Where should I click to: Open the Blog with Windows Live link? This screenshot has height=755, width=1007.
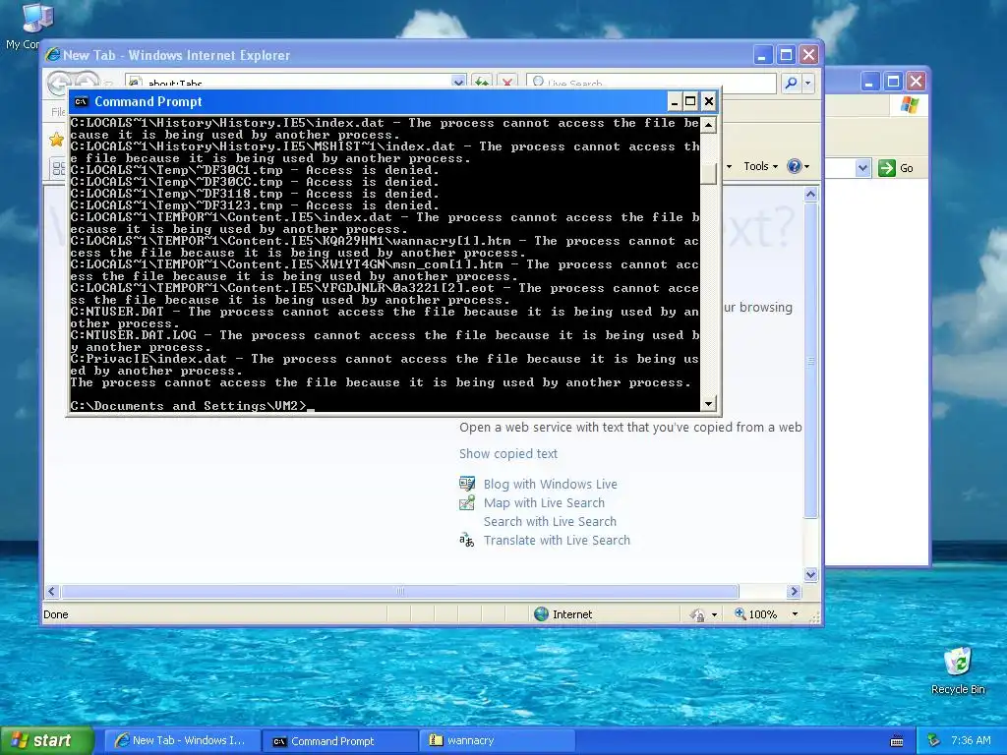click(x=551, y=484)
